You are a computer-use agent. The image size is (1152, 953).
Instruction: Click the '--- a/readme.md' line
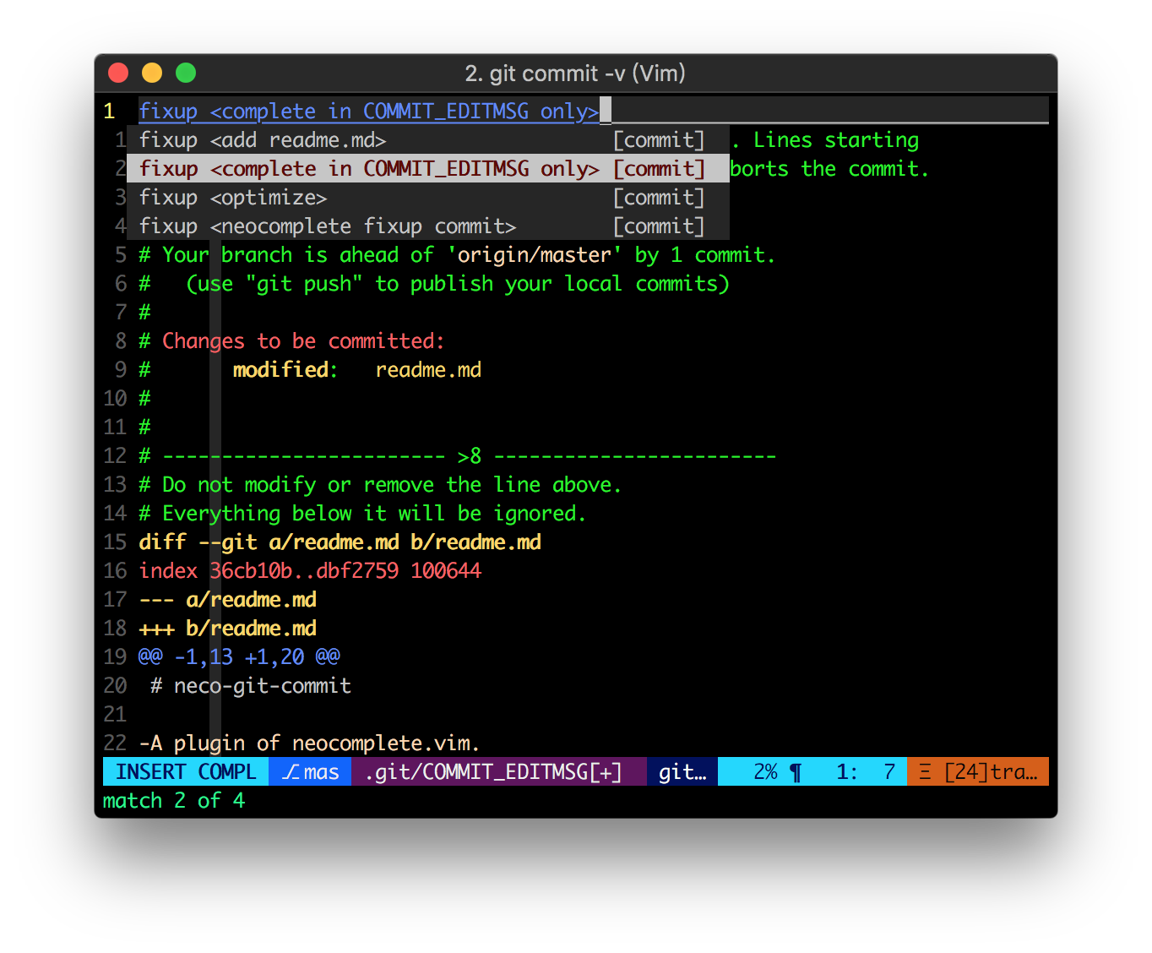click(x=227, y=600)
